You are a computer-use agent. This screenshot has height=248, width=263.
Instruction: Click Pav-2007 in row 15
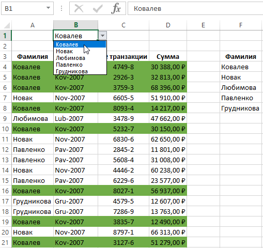point(76,180)
